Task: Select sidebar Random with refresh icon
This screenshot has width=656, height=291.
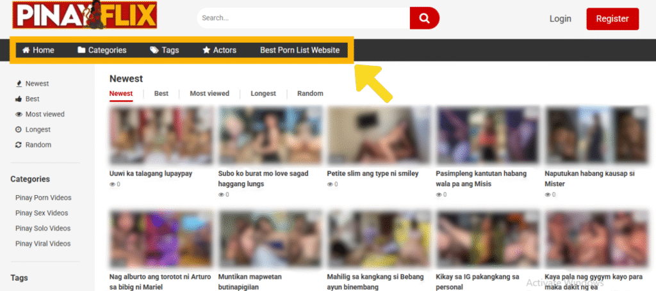Action: (33, 145)
